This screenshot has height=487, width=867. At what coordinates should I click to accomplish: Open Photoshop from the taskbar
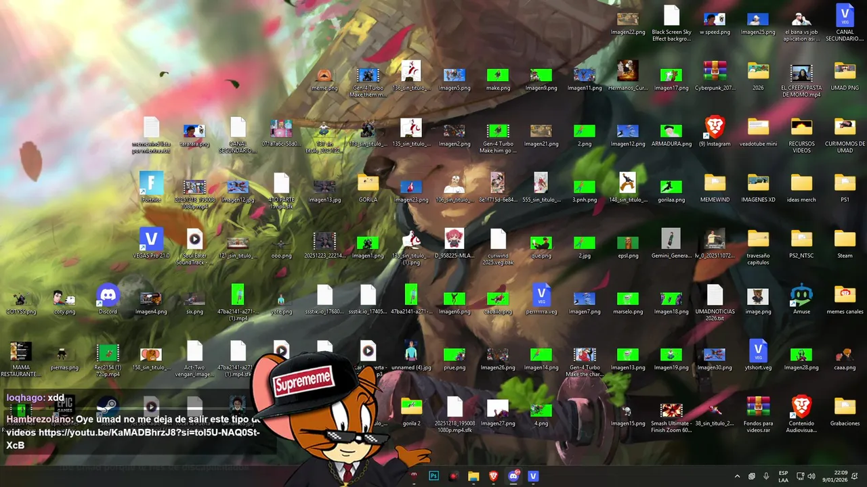click(433, 476)
